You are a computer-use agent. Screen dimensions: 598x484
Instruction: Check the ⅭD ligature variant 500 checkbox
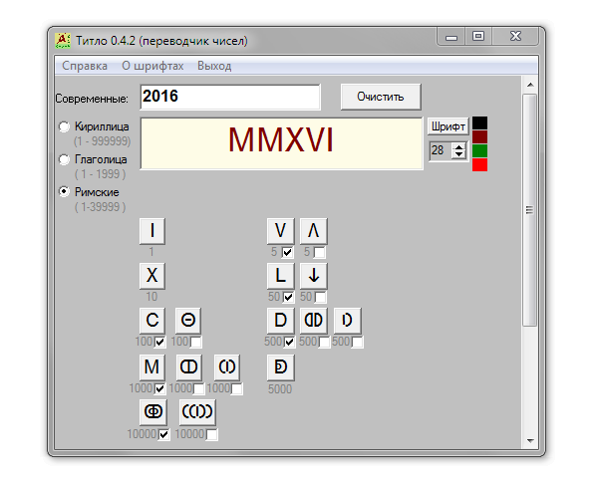pos(324,342)
